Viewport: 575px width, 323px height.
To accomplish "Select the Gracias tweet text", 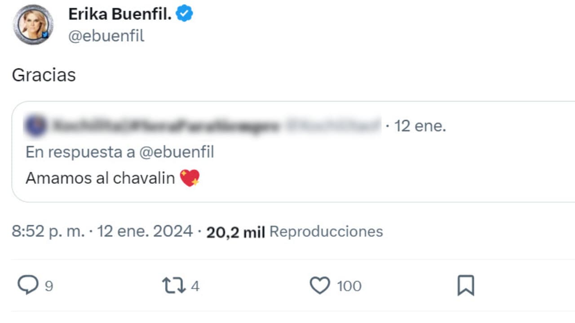I will tap(43, 75).
